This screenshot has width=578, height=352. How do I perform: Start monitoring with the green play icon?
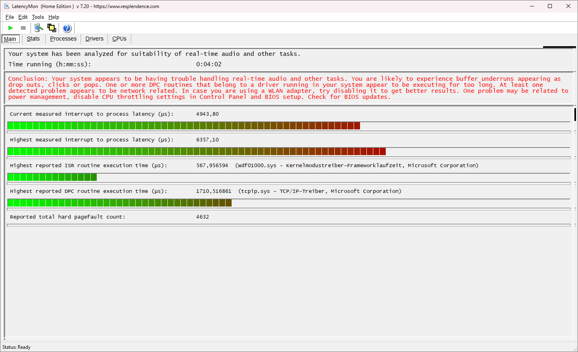coord(11,28)
